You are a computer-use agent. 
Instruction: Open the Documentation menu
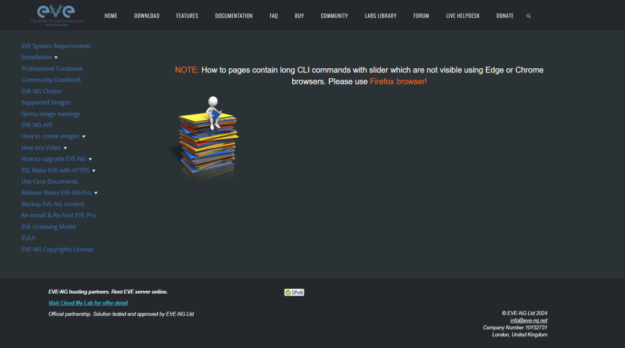(234, 16)
